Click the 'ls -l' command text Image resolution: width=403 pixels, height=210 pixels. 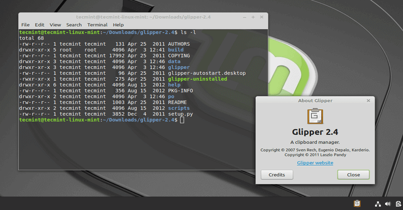(x=188, y=32)
